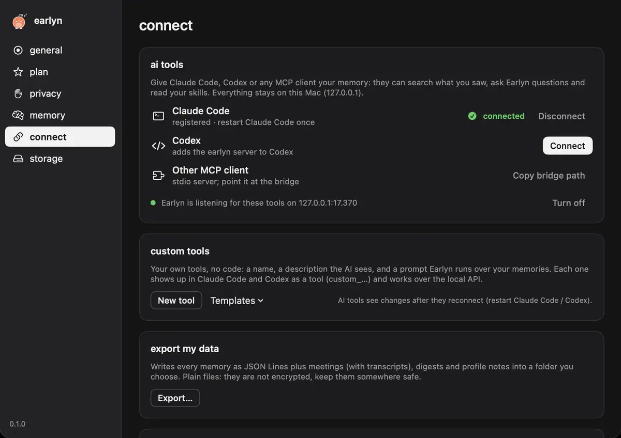Start the data export with Export…
The height and width of the screenshot is (438, 621).
pyautogui.click(x=175, y=398)
